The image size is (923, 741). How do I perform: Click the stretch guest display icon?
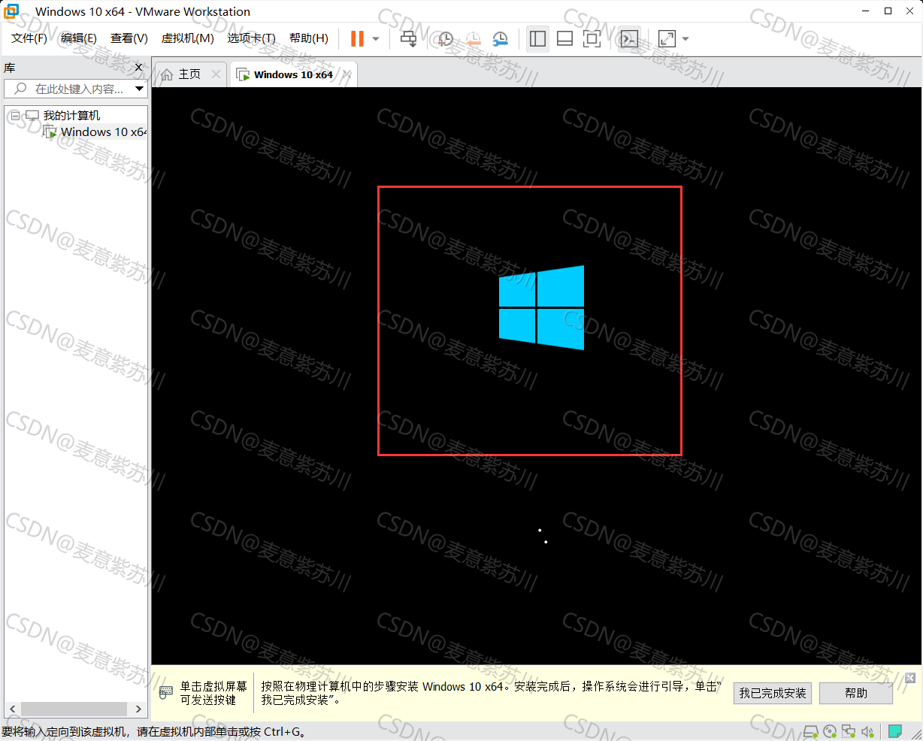click(667, 38)
